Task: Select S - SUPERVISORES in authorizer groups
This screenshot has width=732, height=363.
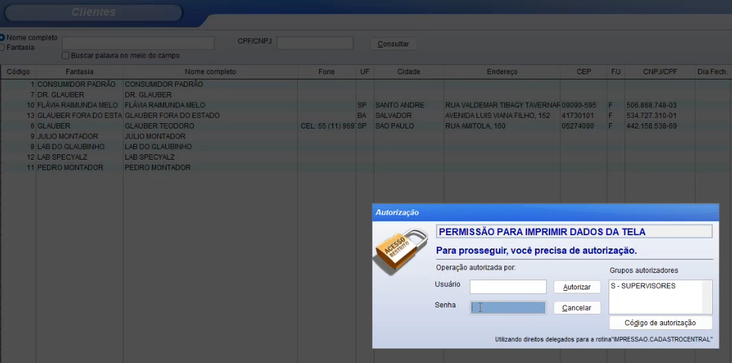Action: pos(643,286)
